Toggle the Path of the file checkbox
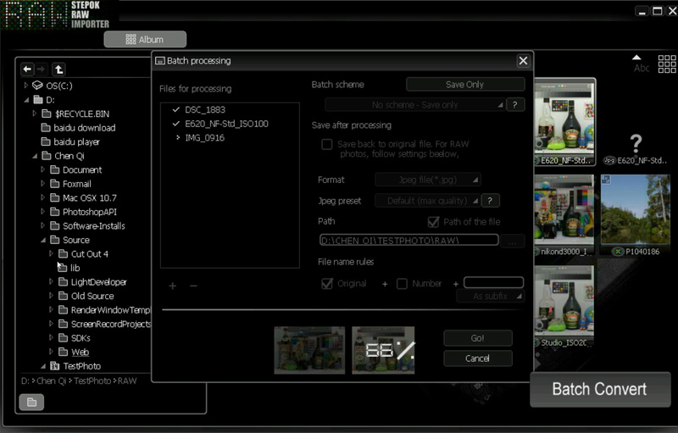 (x=435, y=222)
